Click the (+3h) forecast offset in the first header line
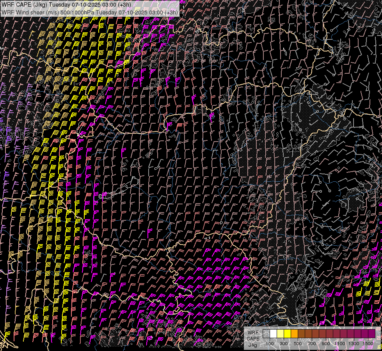The height and width of the screenshot is (351, 382). coord(124,5)
